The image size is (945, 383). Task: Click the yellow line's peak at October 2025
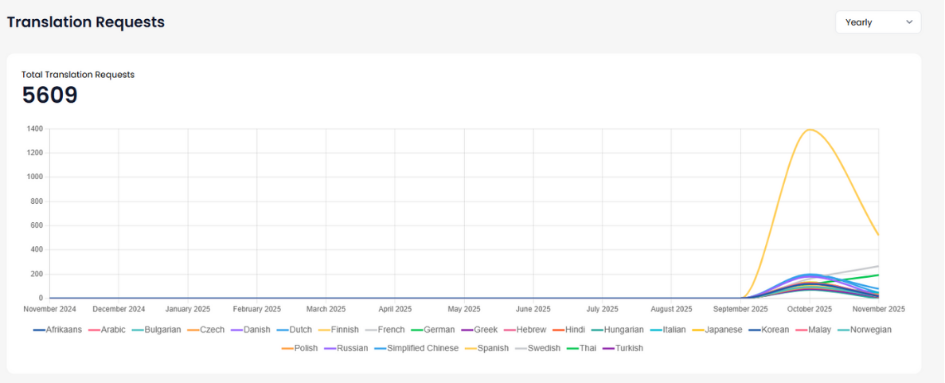(810, 130)
